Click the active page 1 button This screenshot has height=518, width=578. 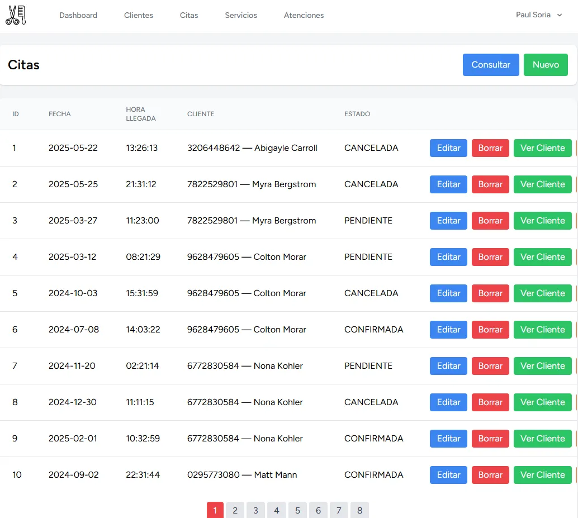tap(215, 510)
